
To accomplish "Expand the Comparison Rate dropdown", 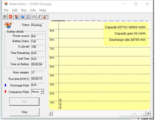I will 42,92.
